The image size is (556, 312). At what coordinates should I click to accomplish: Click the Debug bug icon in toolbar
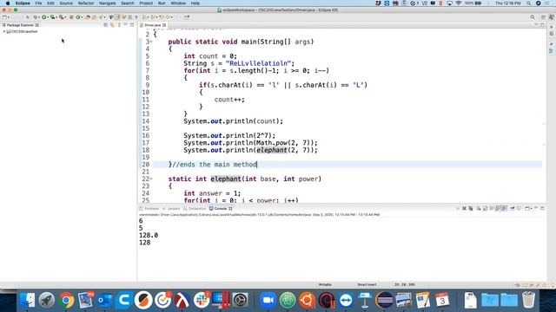tap(36, 17)
